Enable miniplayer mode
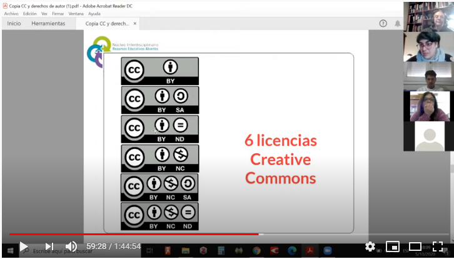 (x=393, y=246)
